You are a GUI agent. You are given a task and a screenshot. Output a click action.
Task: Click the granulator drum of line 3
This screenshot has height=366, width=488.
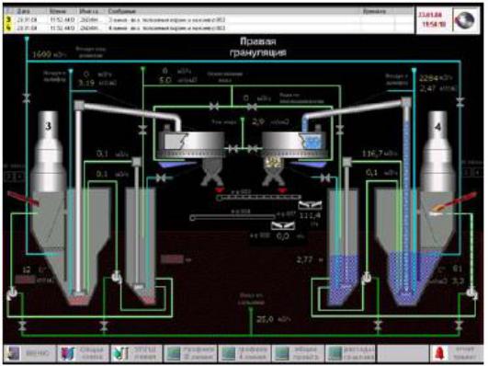[191, 143]
